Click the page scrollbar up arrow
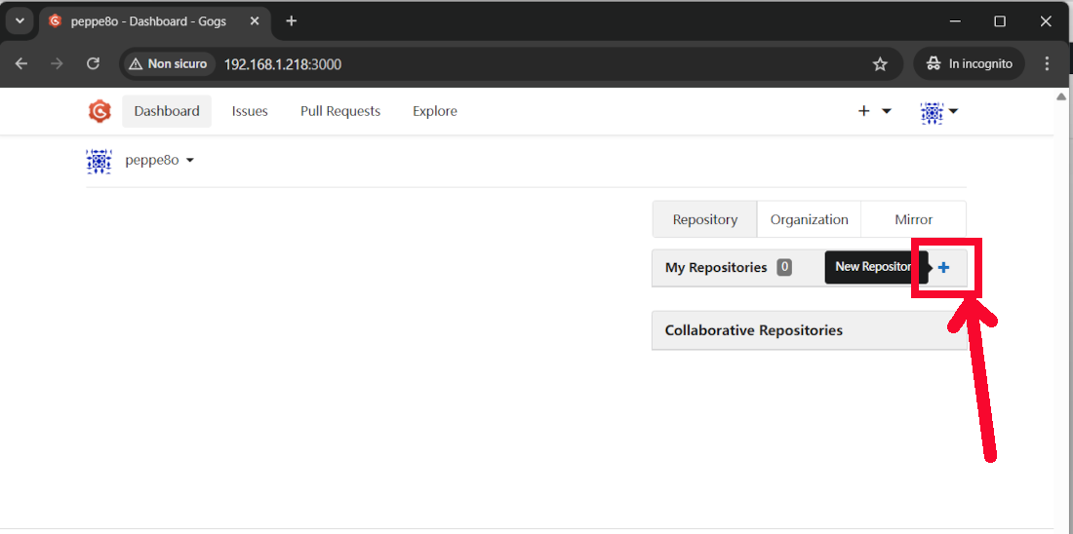This screenshot has width=1073, height=534. [x=1060, y=97]
